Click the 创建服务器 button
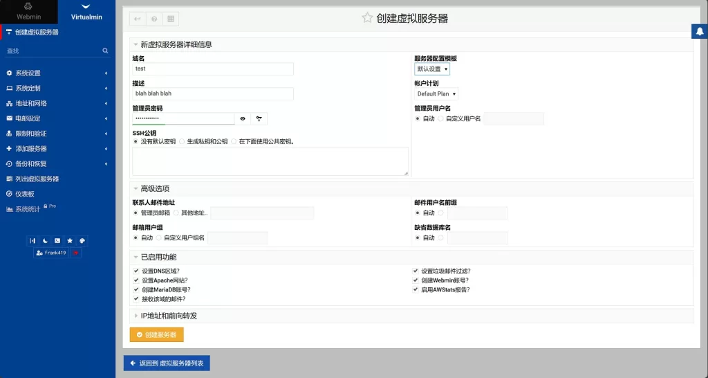Viewport: 708px width, 378px height. (157, 335)
